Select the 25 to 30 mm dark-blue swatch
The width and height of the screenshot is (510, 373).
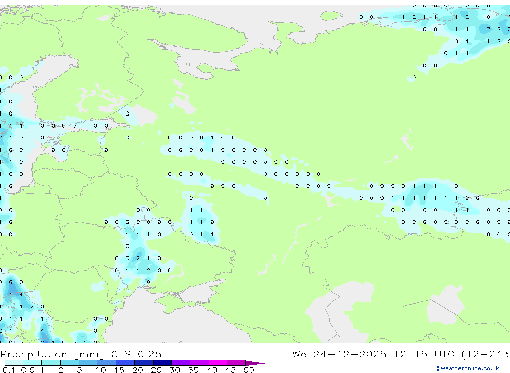point(162,363)
